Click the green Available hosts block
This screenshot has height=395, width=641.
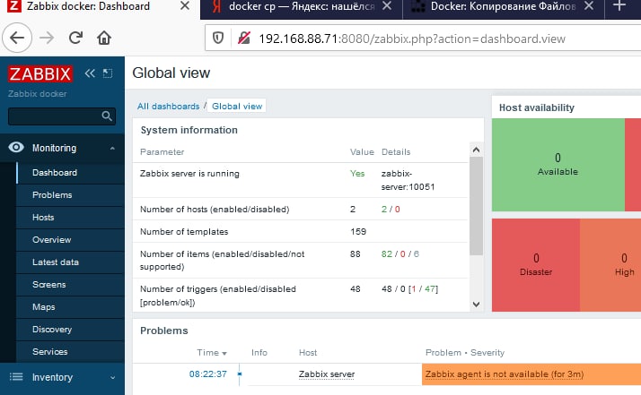tap(558, 165)
